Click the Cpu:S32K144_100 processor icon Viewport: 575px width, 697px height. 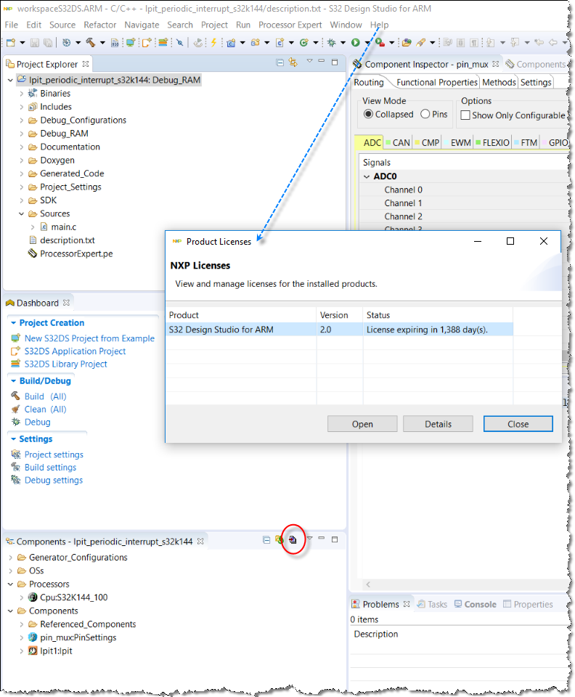(33, 597)
